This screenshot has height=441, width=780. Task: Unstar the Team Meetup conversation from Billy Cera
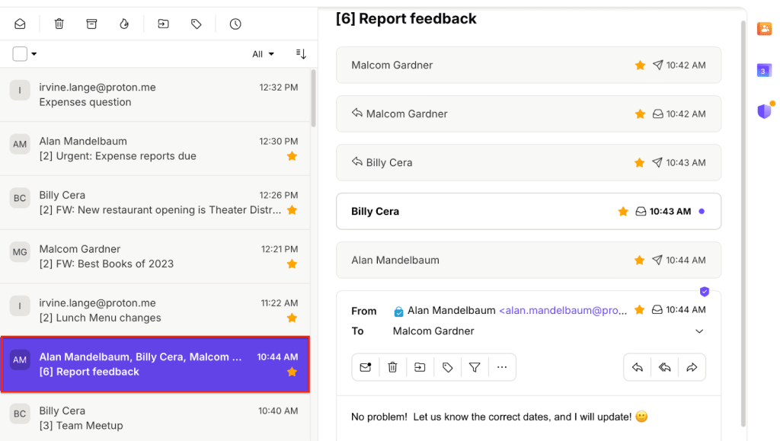(292, 426)
